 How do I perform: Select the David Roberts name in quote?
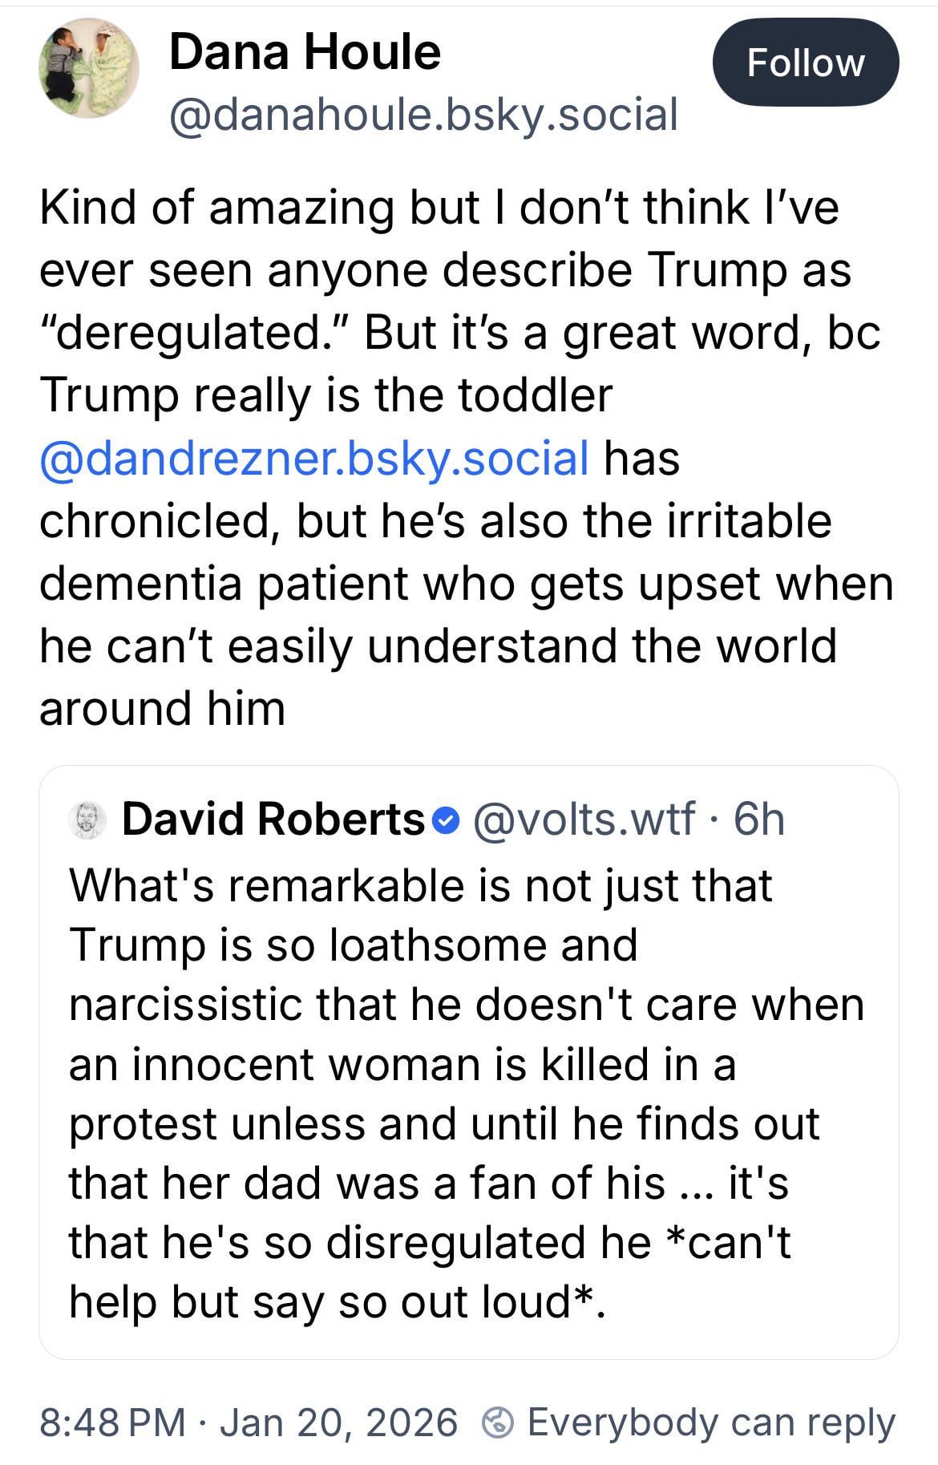point(273,820)
